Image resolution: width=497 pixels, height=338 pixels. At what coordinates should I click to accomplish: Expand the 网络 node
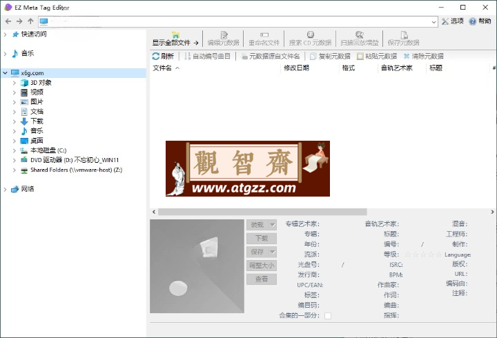(5, 189)
